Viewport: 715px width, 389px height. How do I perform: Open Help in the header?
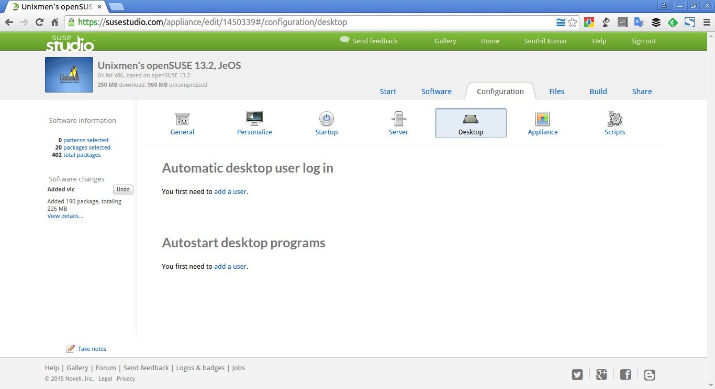pyautogui.click(x=599, y=41)
